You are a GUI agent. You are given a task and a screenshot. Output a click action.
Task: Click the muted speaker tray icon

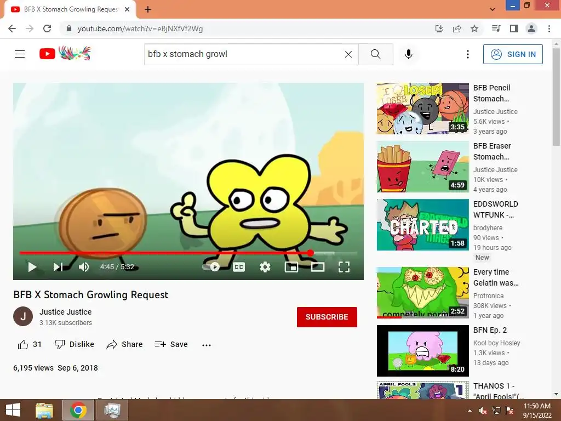483,411
